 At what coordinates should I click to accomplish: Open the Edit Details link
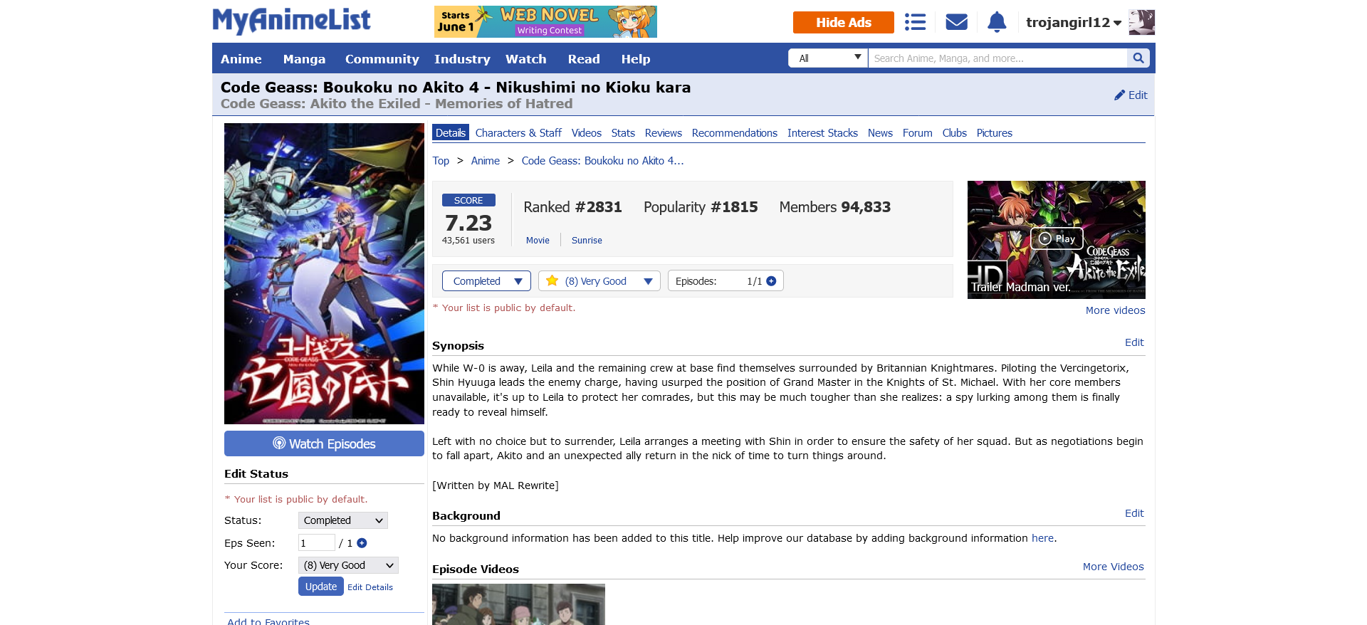point(370,587)
